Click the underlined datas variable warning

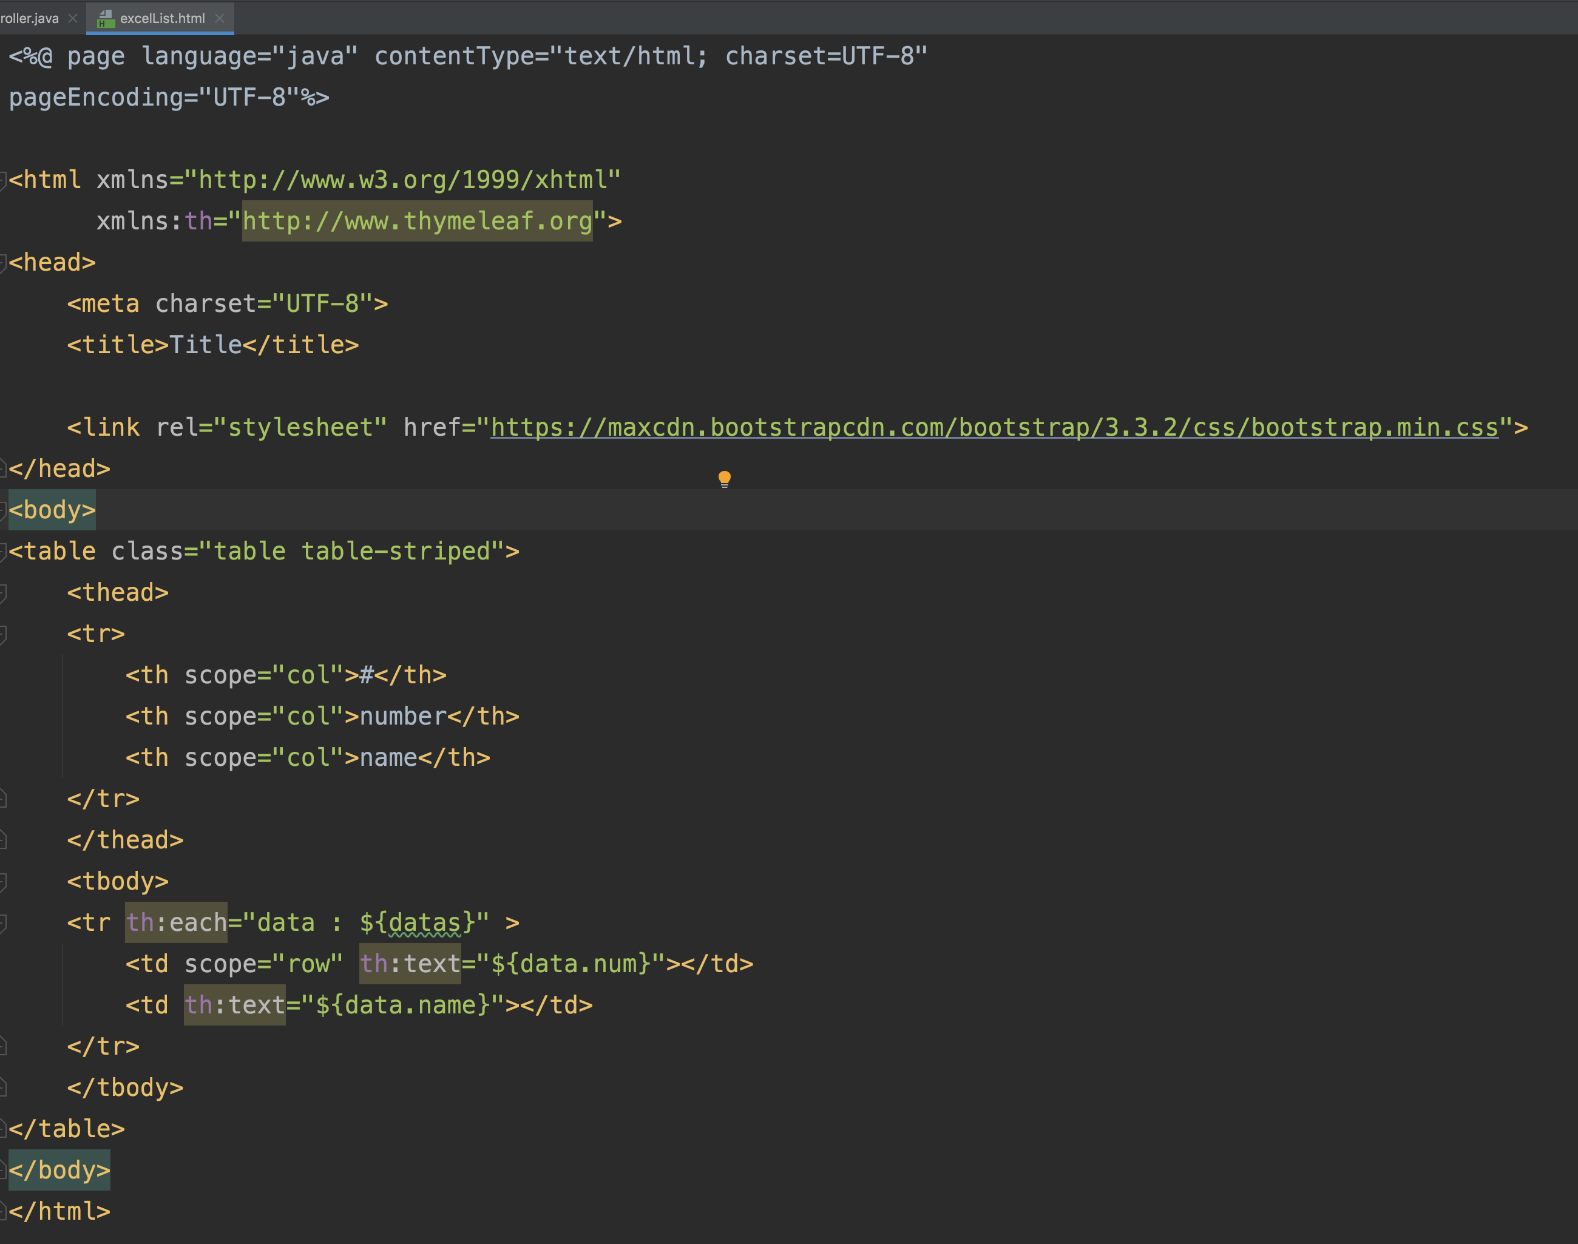(425, 923)
